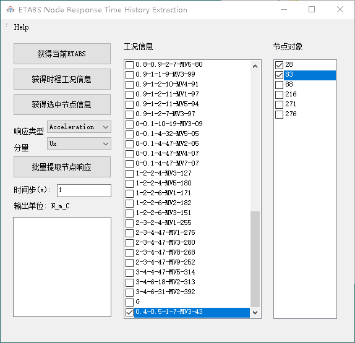355x343 pixels.
Task: Check node 271 checkbox
Action: tap(279, 104)
